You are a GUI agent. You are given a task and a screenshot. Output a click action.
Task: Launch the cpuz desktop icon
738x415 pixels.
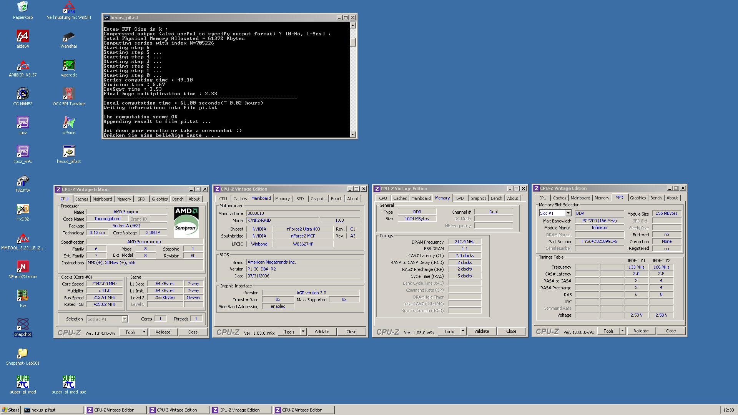point(23,122)
